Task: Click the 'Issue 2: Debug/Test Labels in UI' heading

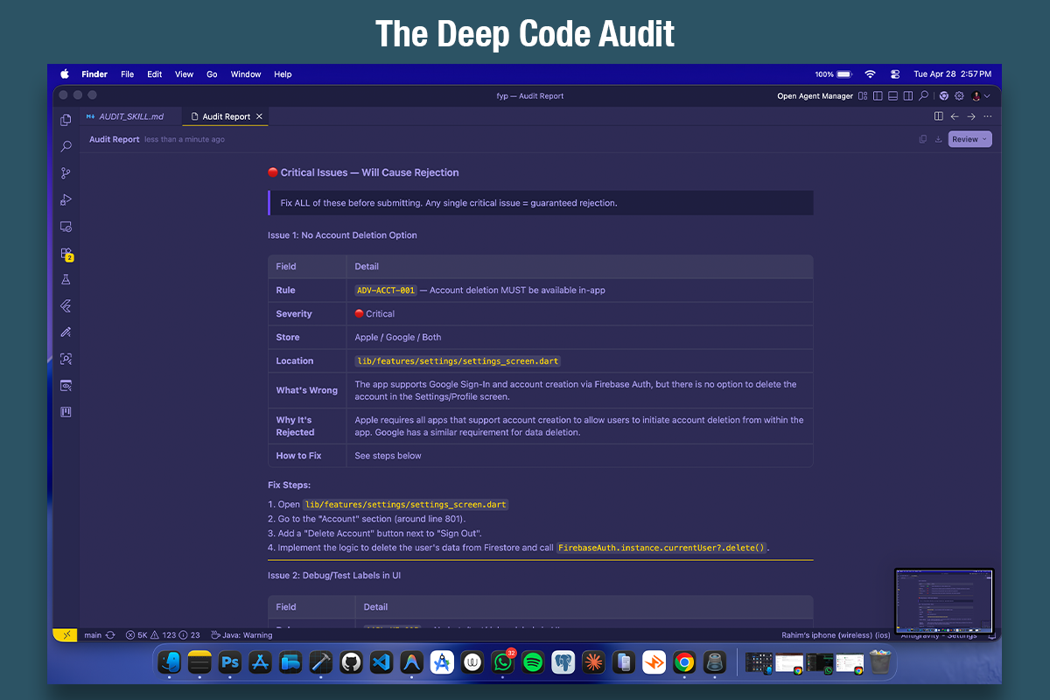Action: click(336, 576)
